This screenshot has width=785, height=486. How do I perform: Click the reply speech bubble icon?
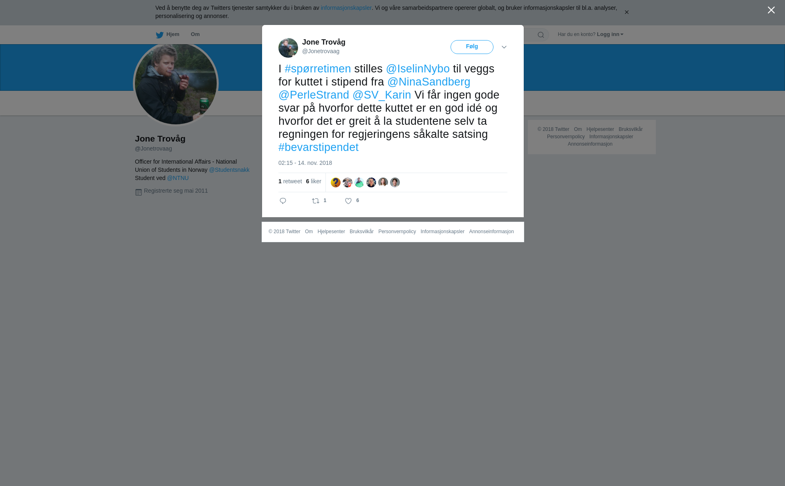coord(283,201)
